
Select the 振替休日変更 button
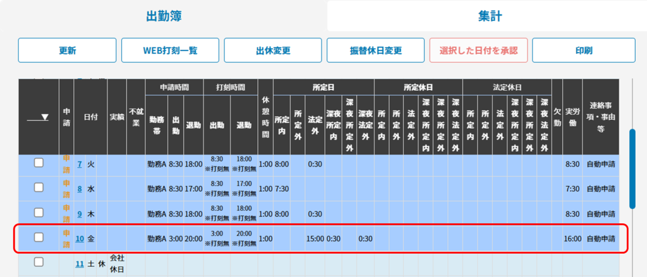pos(375,50)
